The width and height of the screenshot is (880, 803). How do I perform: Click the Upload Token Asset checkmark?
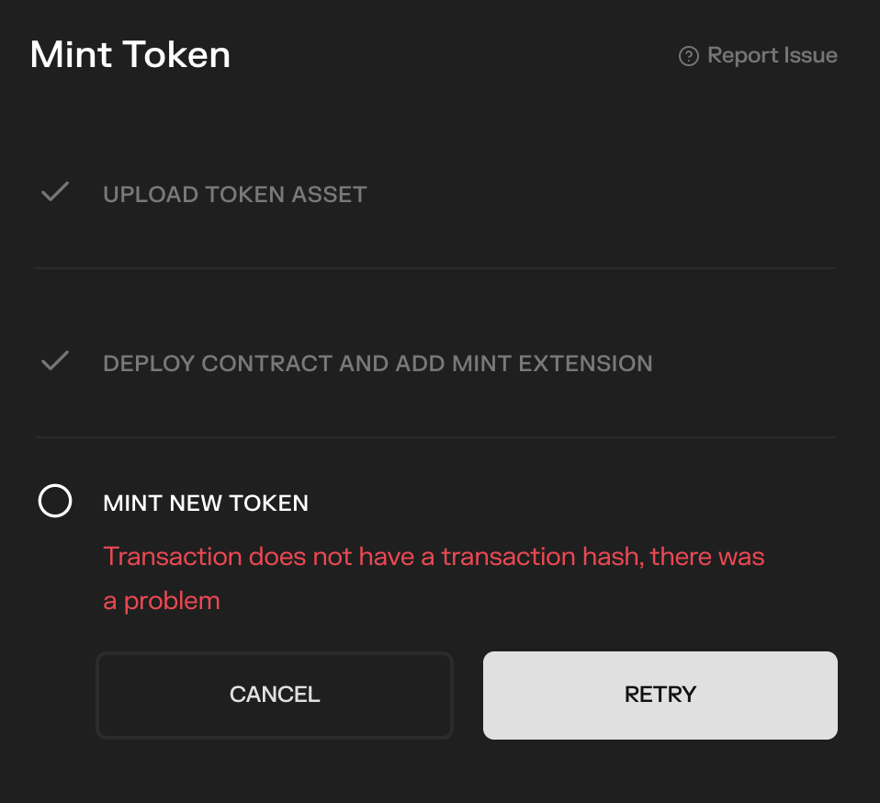tap(55, 193)
